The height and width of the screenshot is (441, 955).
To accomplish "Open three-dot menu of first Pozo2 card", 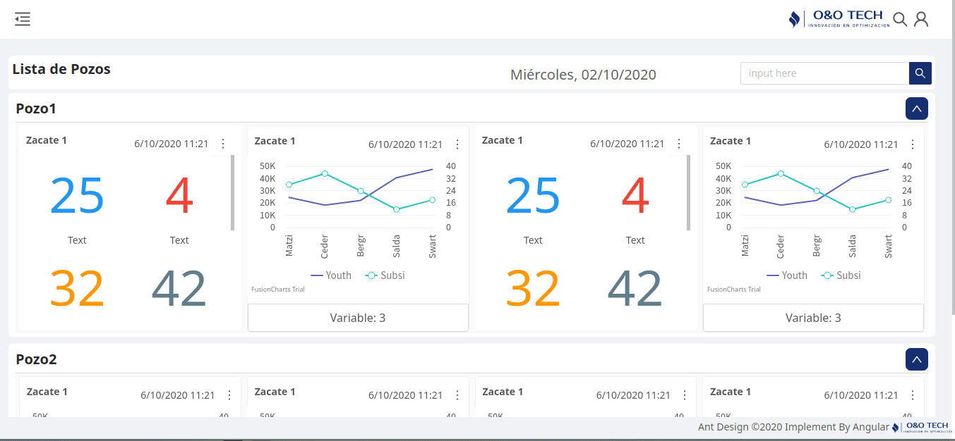I will click(229, 395).
